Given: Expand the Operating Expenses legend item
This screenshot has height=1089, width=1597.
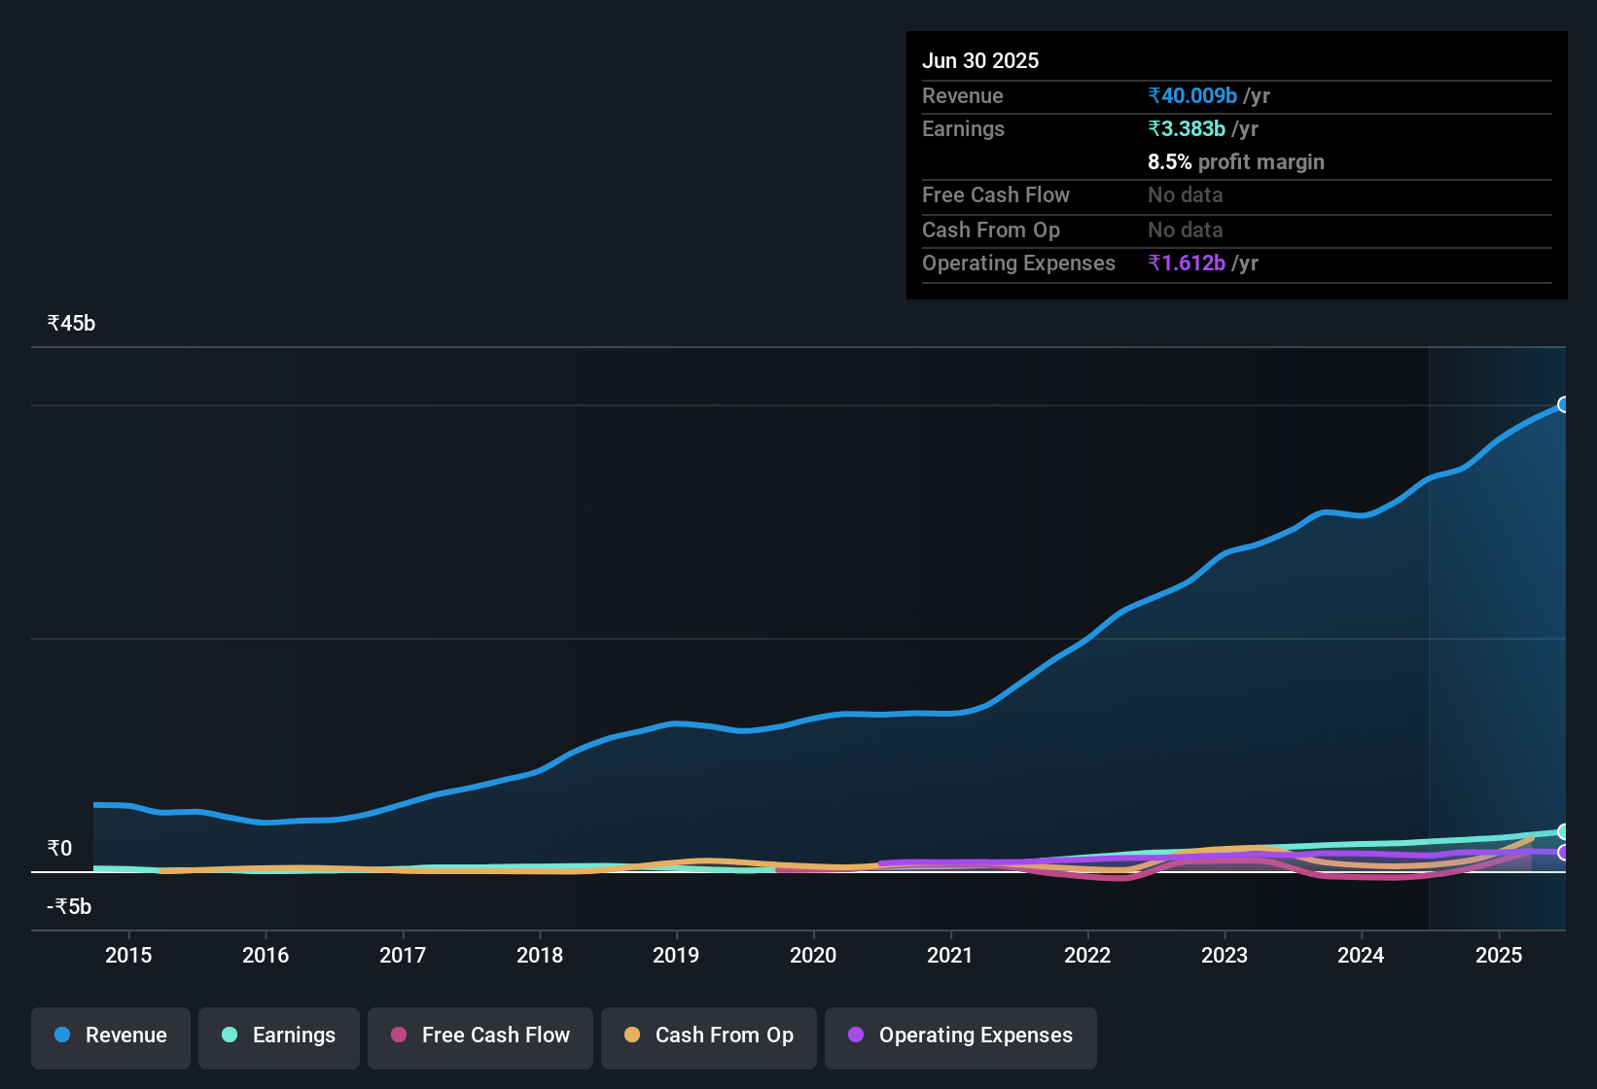Looking at the screenshot, I should [x=960, y=1036].
